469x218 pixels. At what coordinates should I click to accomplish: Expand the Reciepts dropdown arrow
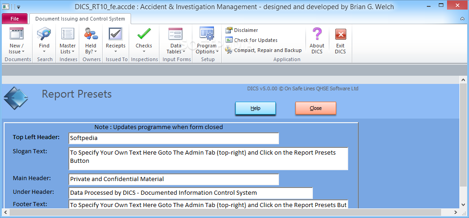115,52
